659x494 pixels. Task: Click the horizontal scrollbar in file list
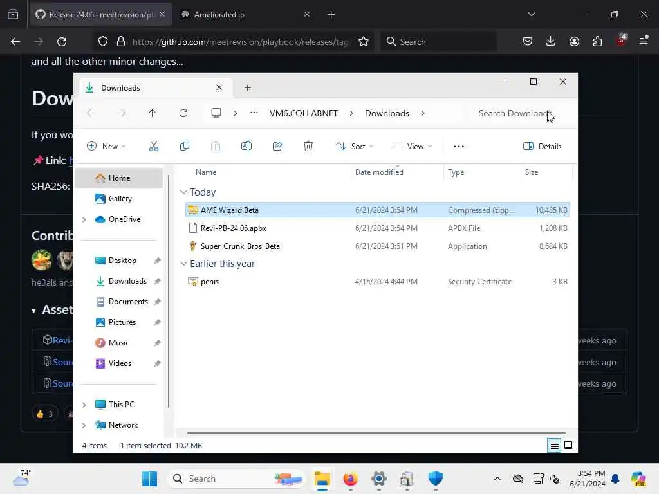coord(376,433)
